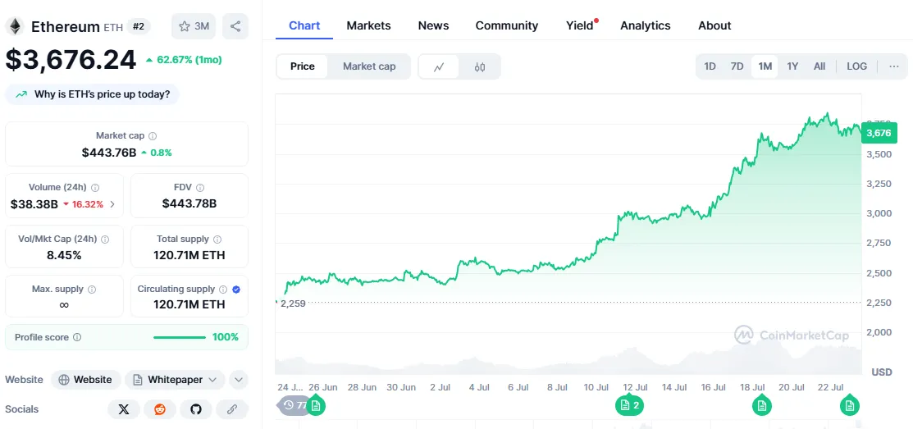This screenshot has width=913, height=429.
Task: Expand the Whitepaper dropdown
Action: pos(175,380)
